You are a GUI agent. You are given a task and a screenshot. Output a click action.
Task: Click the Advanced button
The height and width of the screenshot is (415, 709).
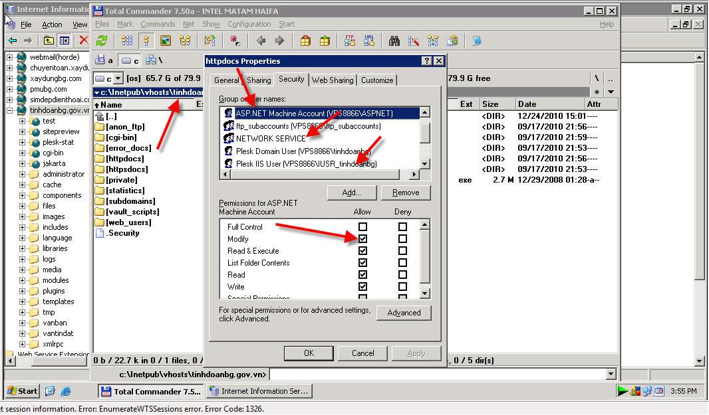click(x=404, y=313)
